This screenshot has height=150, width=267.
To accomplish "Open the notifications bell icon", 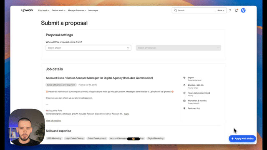I will tap(237, 10).
